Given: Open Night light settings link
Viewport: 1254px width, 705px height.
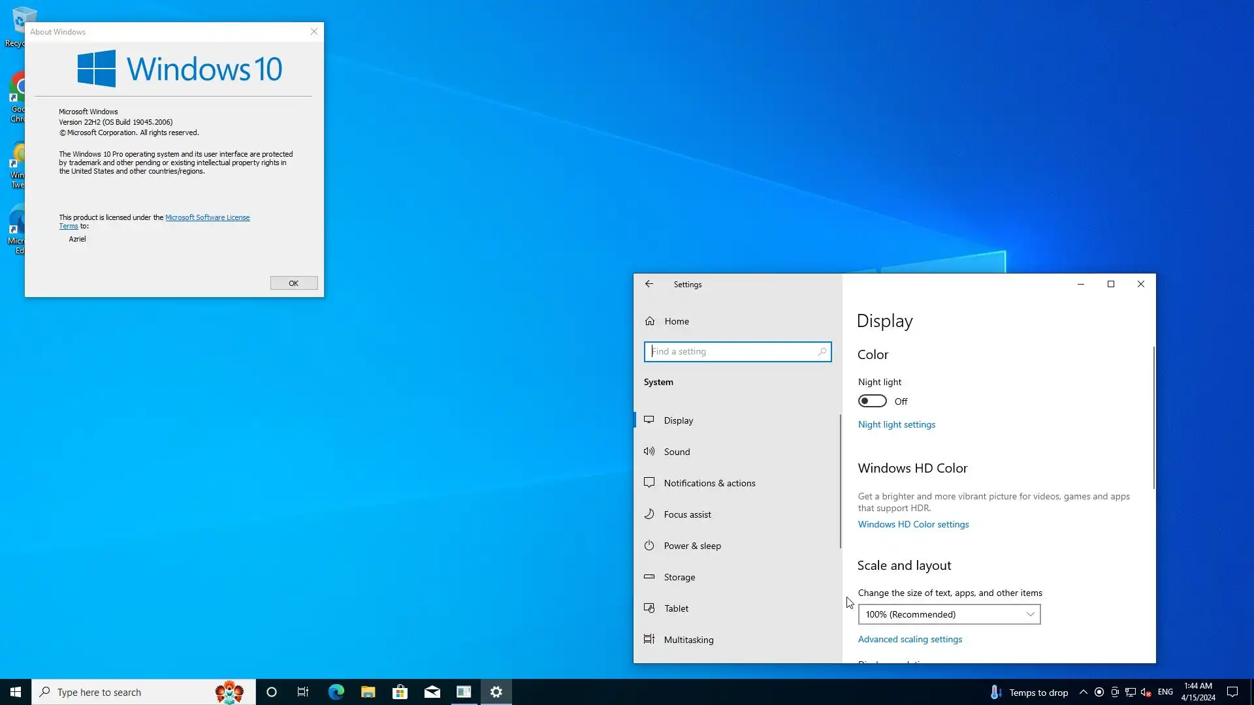Looking at the screenshot, I should (896, 424).
